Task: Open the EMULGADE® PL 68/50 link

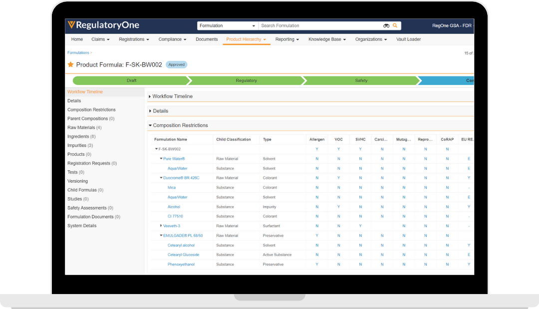Action: [x=183, y=236]
